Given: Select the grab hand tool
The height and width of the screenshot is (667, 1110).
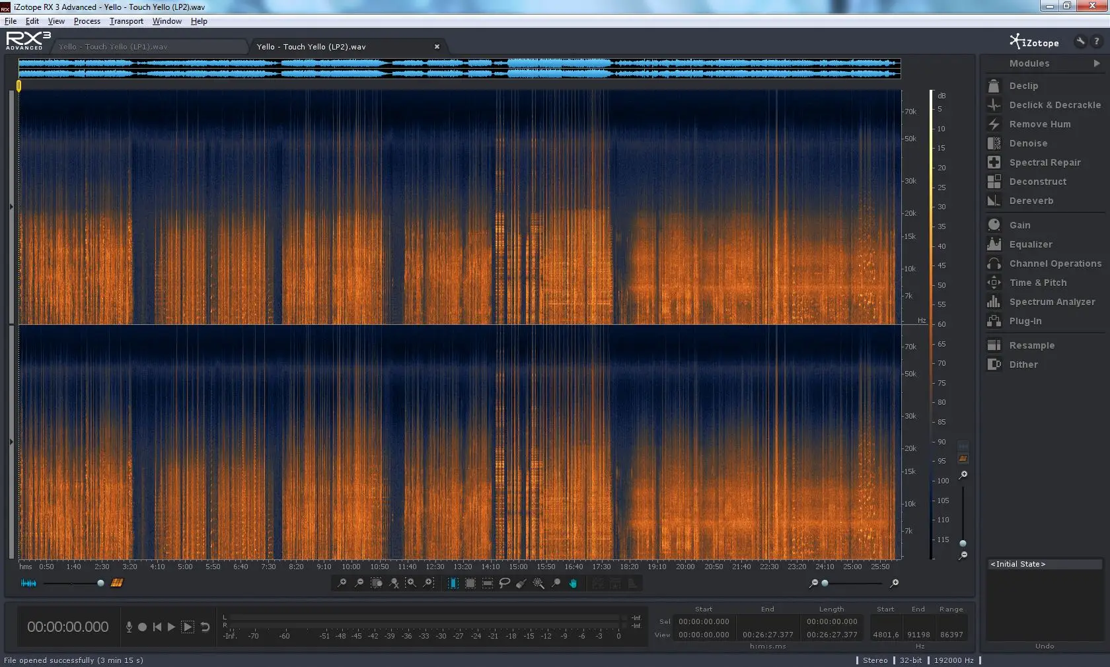Looking at the screenshot, I should [573, 583].
